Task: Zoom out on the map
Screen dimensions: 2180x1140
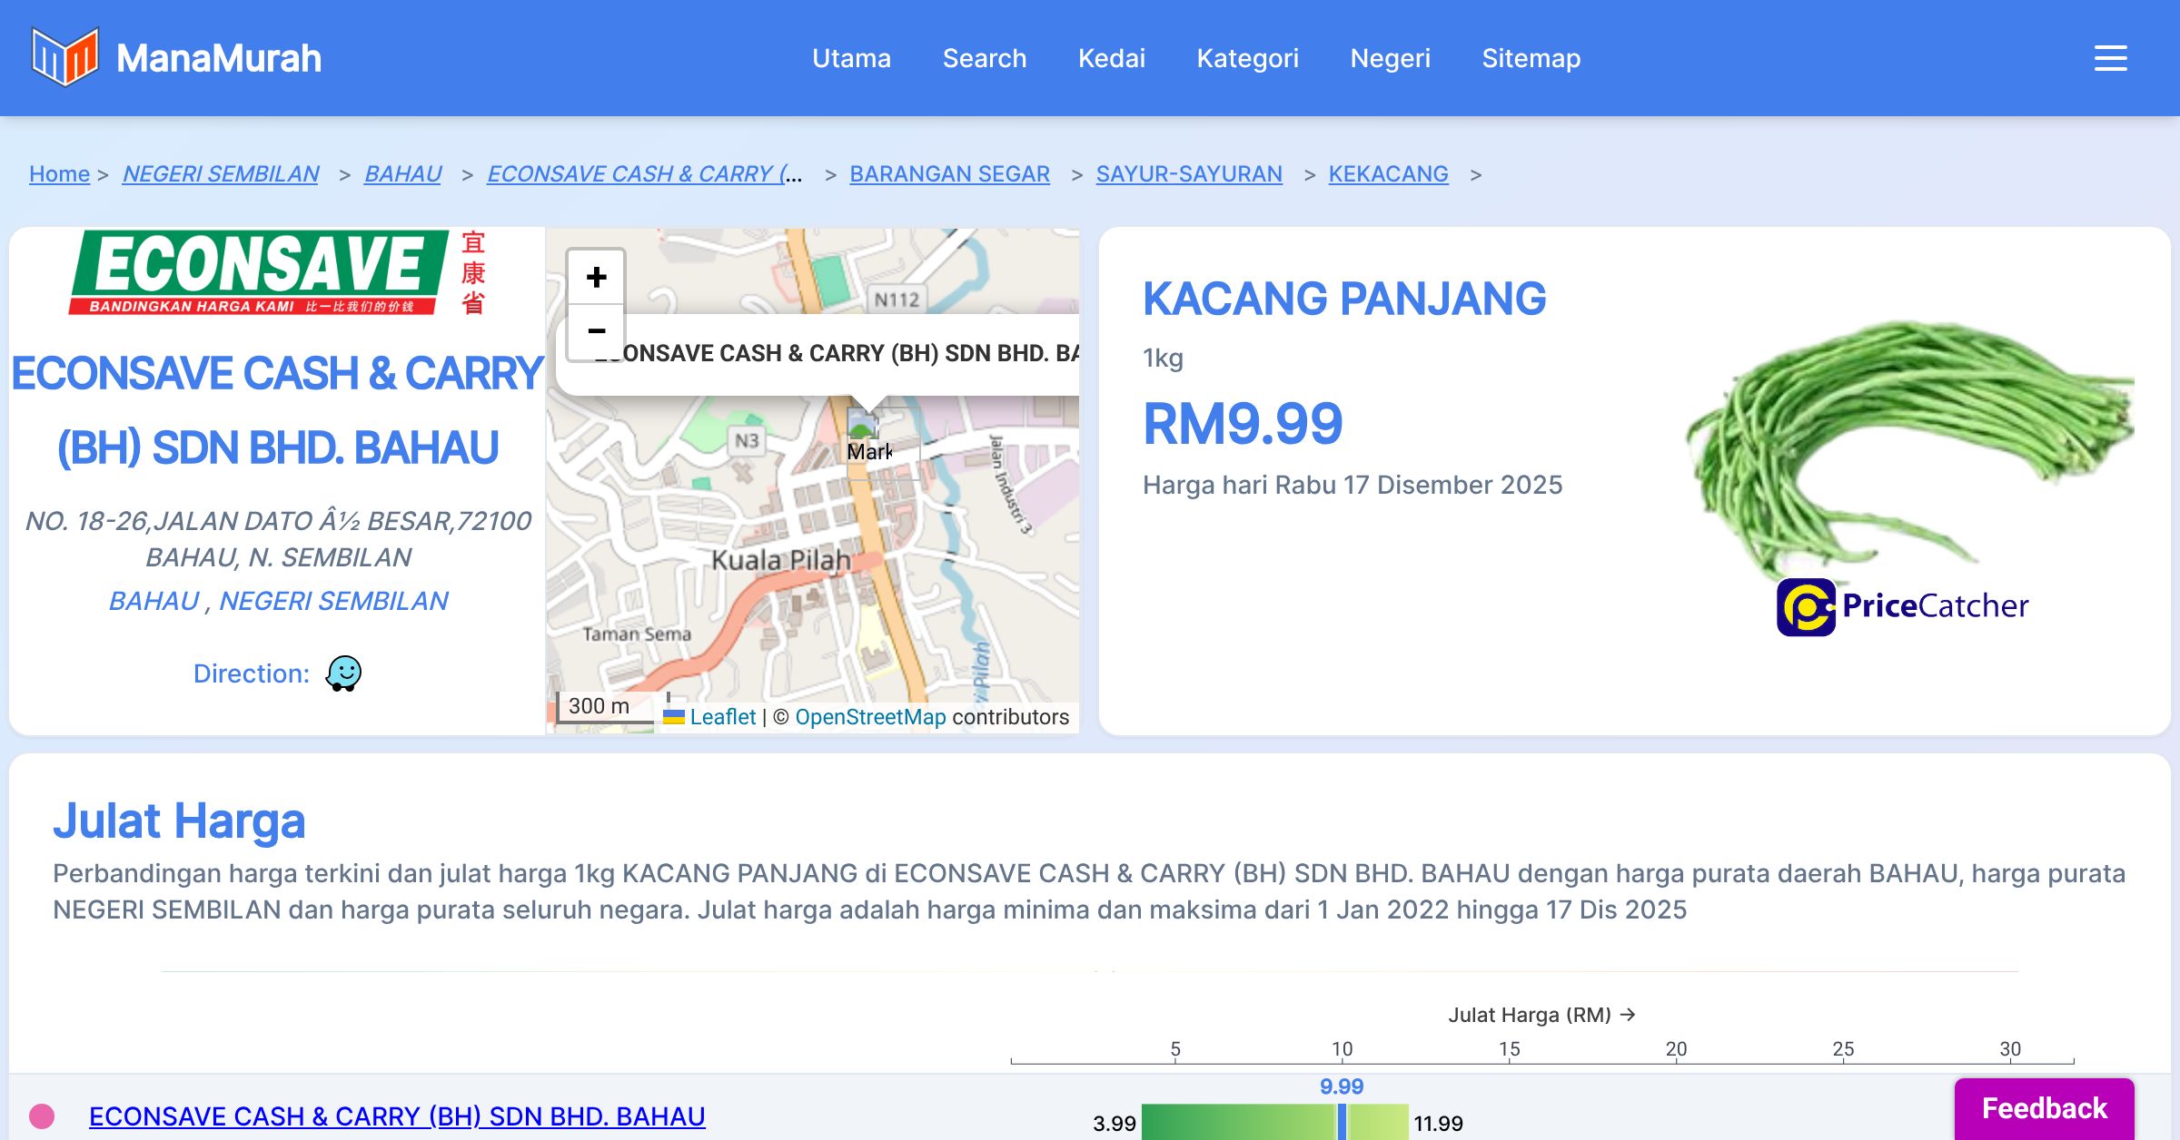Action: click(x=596, y=331)
